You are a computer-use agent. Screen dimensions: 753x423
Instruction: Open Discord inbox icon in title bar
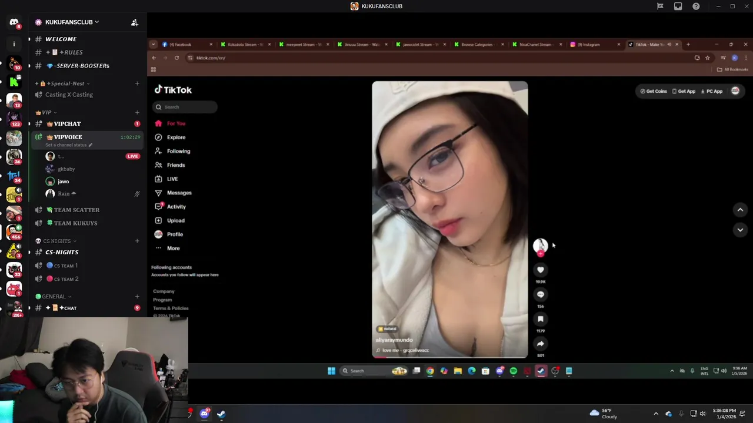pyautogui.click(x=678, y=6)
